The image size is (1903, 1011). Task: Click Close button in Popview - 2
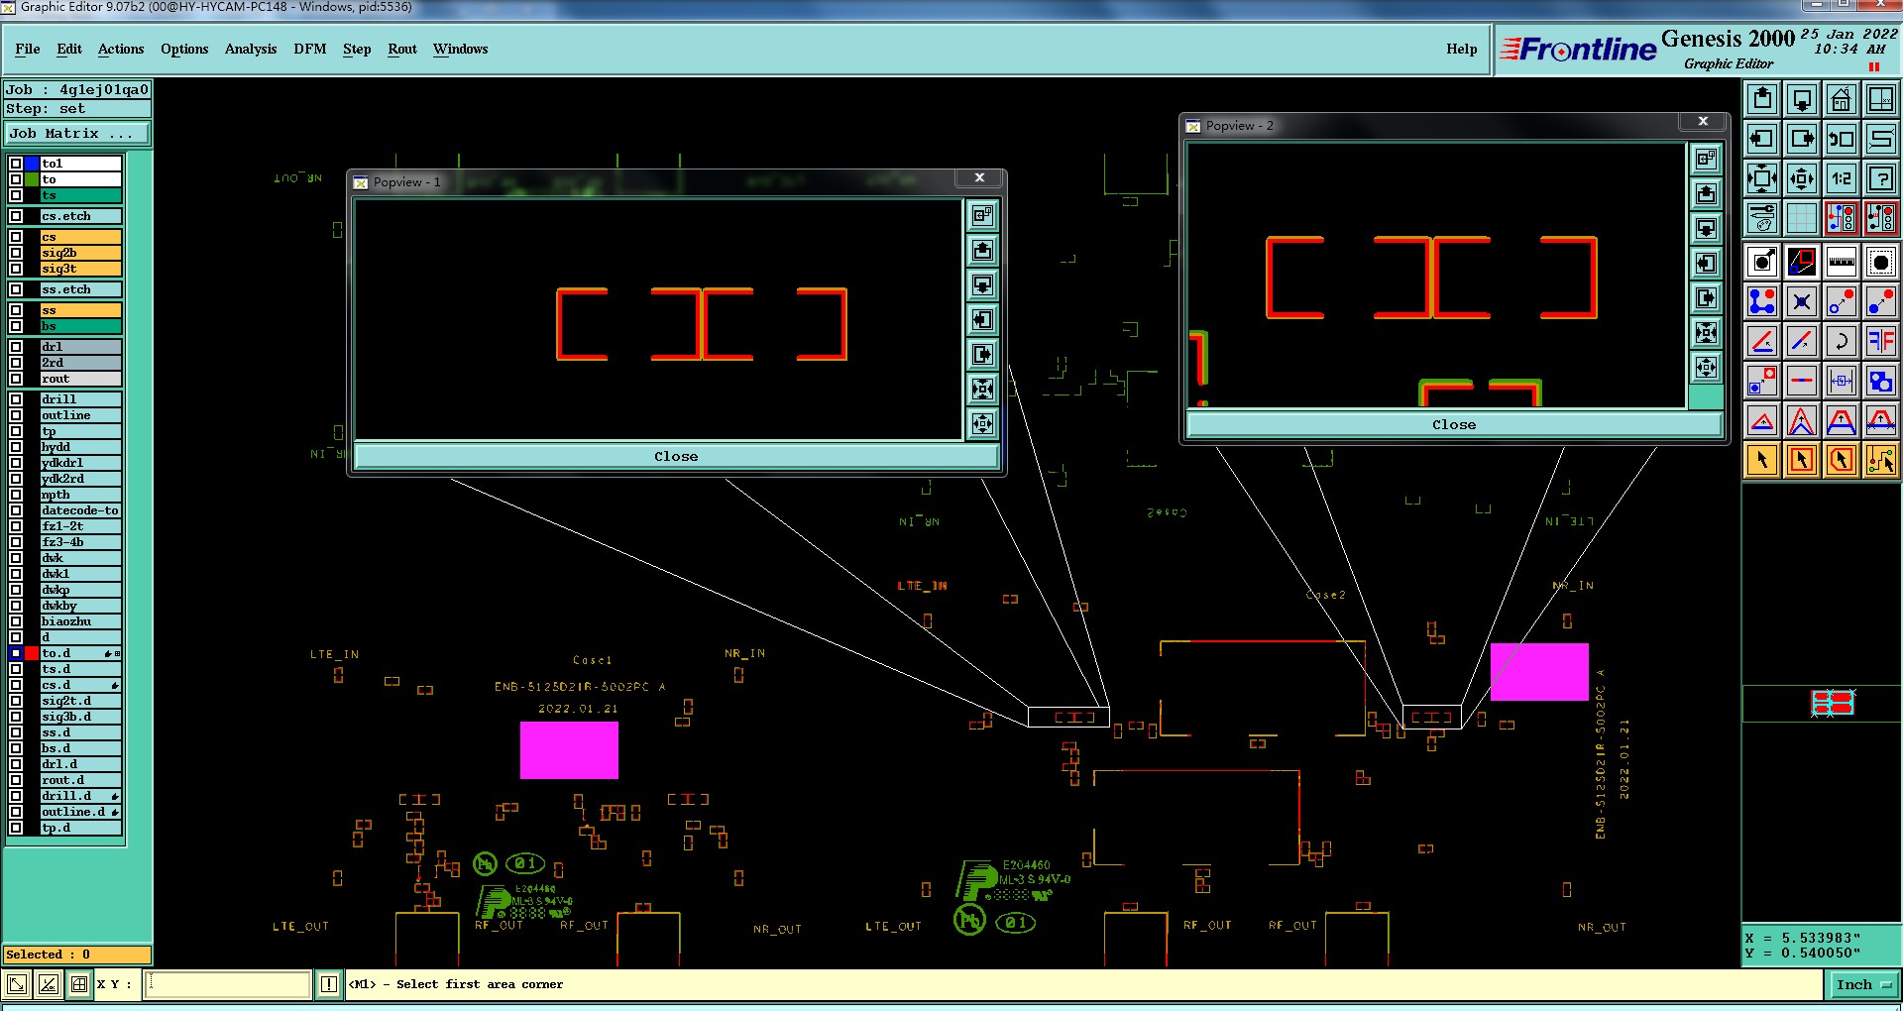1454,424
